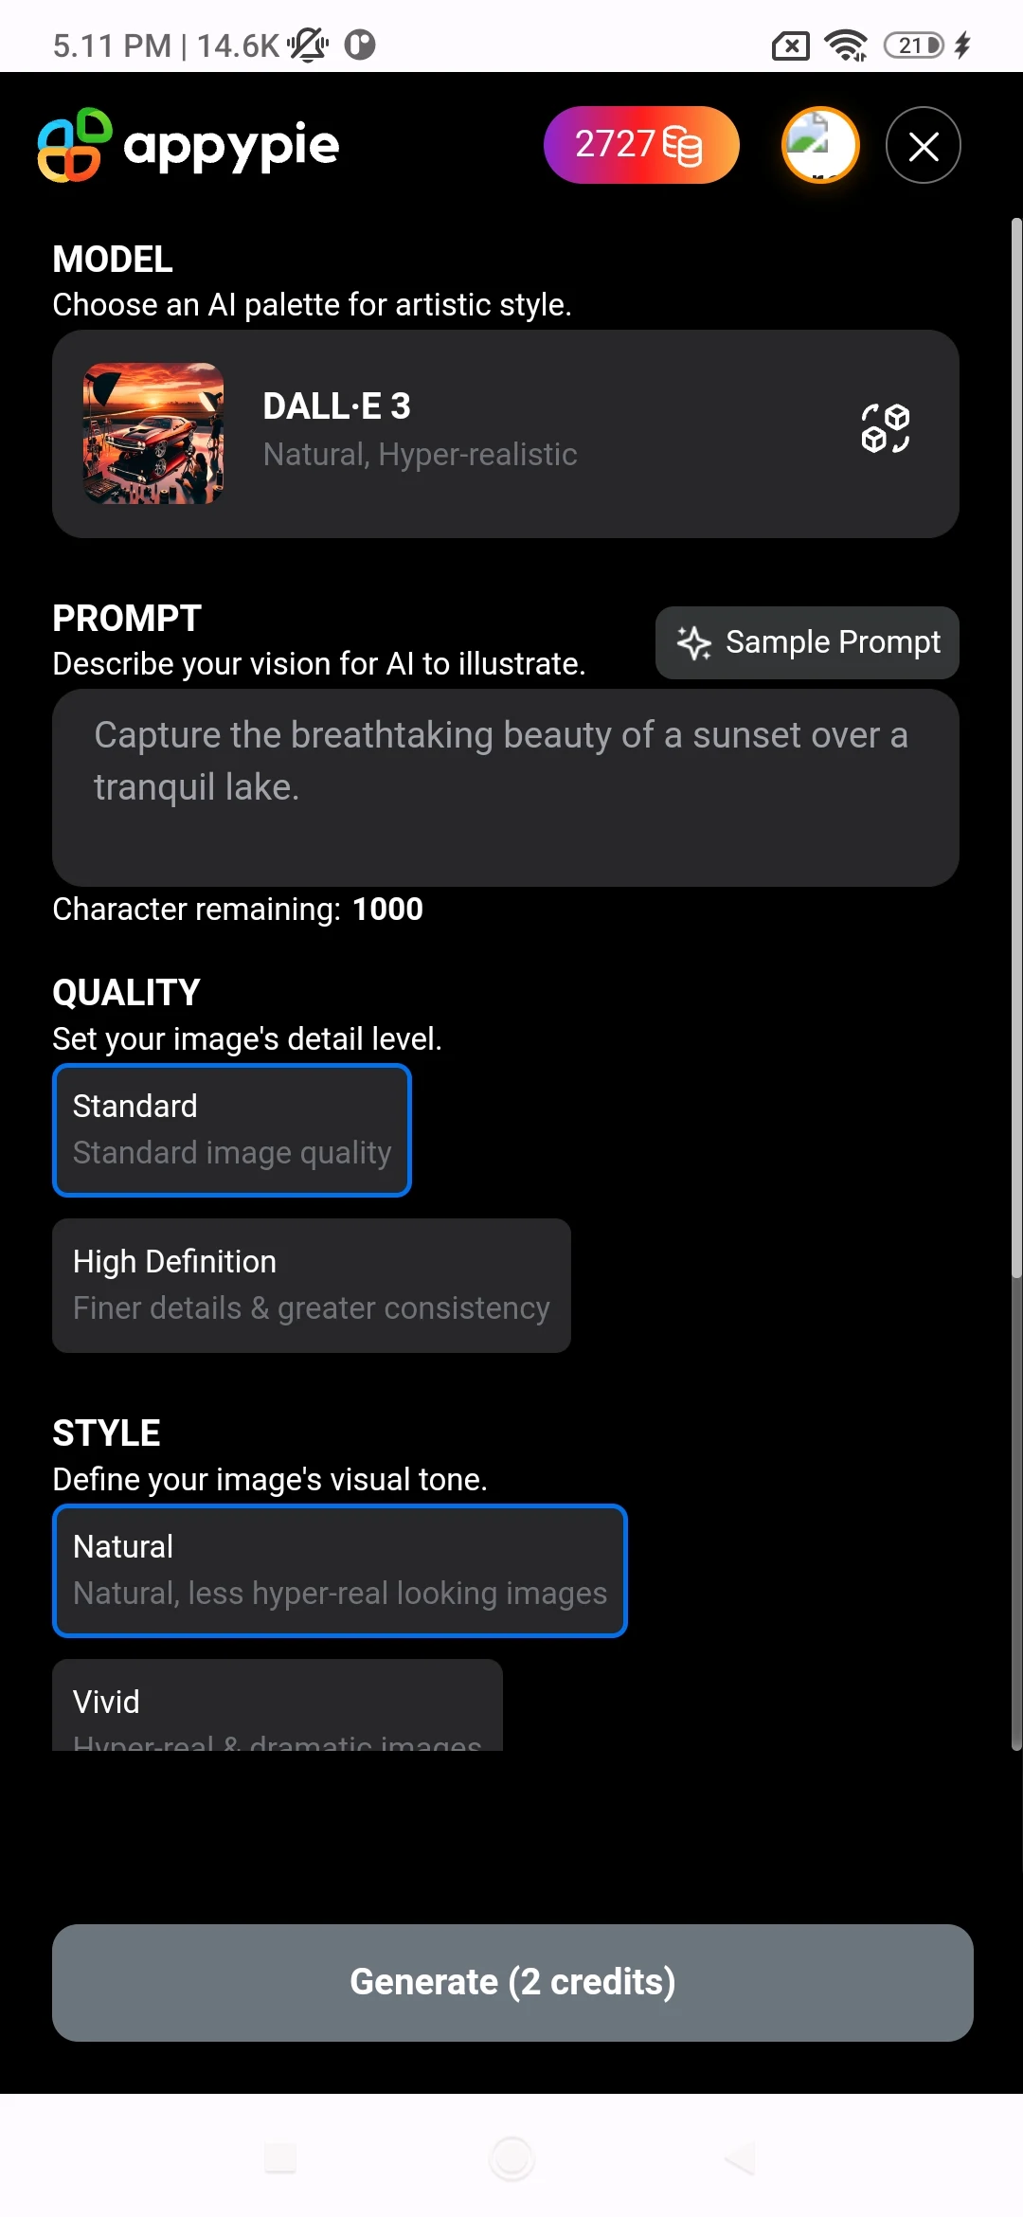Insert a Sample Prompt
This screenshot has width=1023, height=2217.
tap(806, 642)
